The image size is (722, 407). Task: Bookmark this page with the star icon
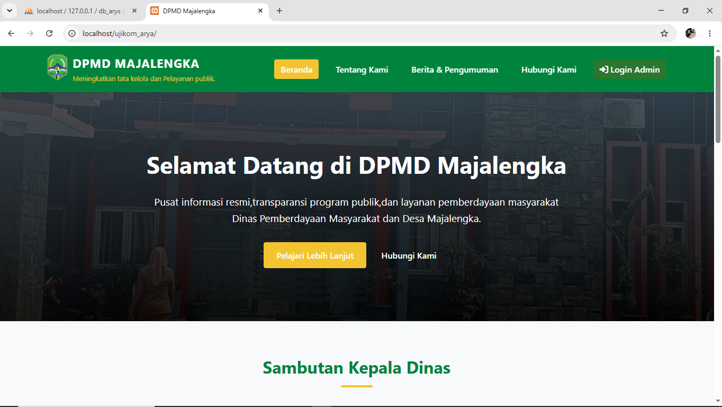coord(664,33)
